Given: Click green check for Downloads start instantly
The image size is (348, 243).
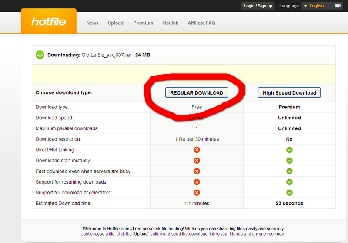Looking at the screenshot, I should coord(289,161).
